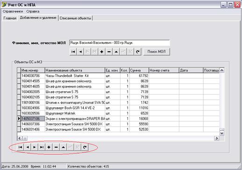This screenshot has width=242, height=170.
Task: Click the Номер счета column header
Action: [x=164, y=70]
